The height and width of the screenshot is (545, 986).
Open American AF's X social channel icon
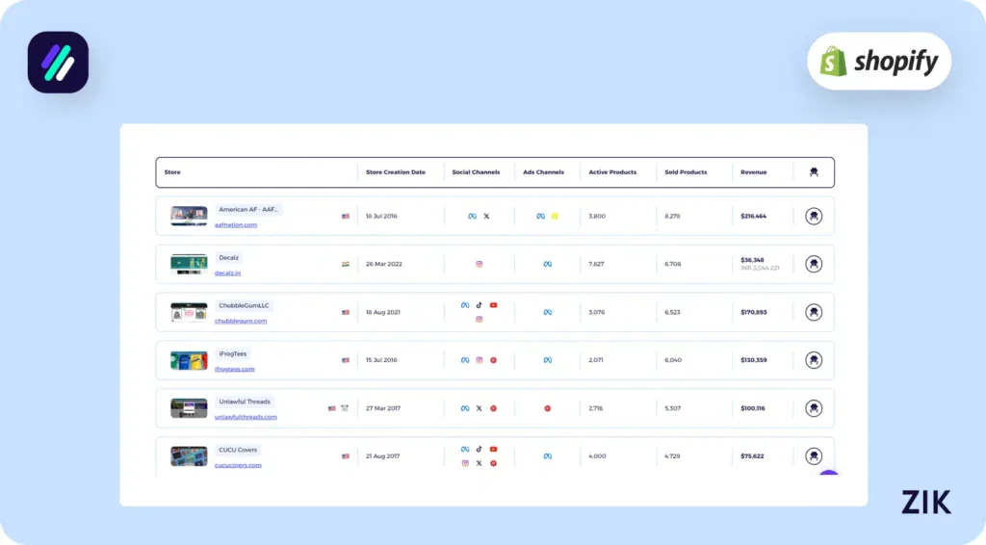(486, 217)
